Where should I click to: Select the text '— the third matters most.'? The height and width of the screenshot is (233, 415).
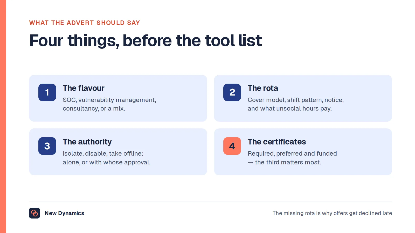click(285, 162)
